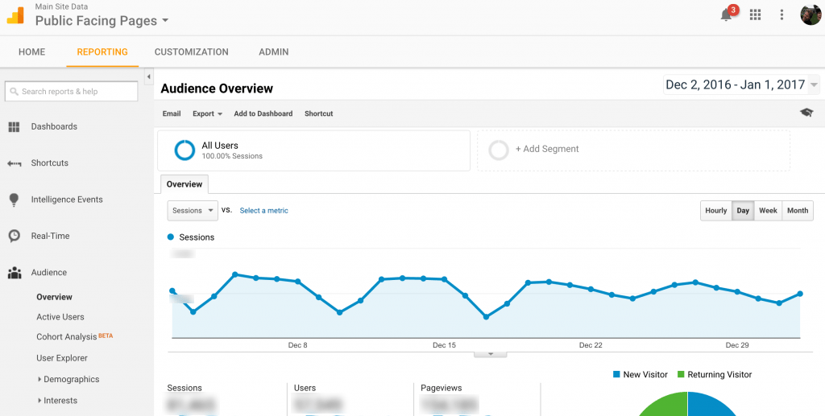
Task: Switch chart granularity to Hourly
Action: (x=715, y=211)
